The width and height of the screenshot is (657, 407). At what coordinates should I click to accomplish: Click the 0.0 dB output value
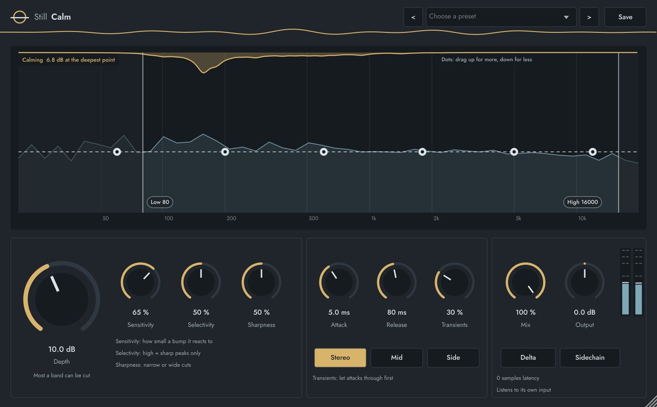584,312
